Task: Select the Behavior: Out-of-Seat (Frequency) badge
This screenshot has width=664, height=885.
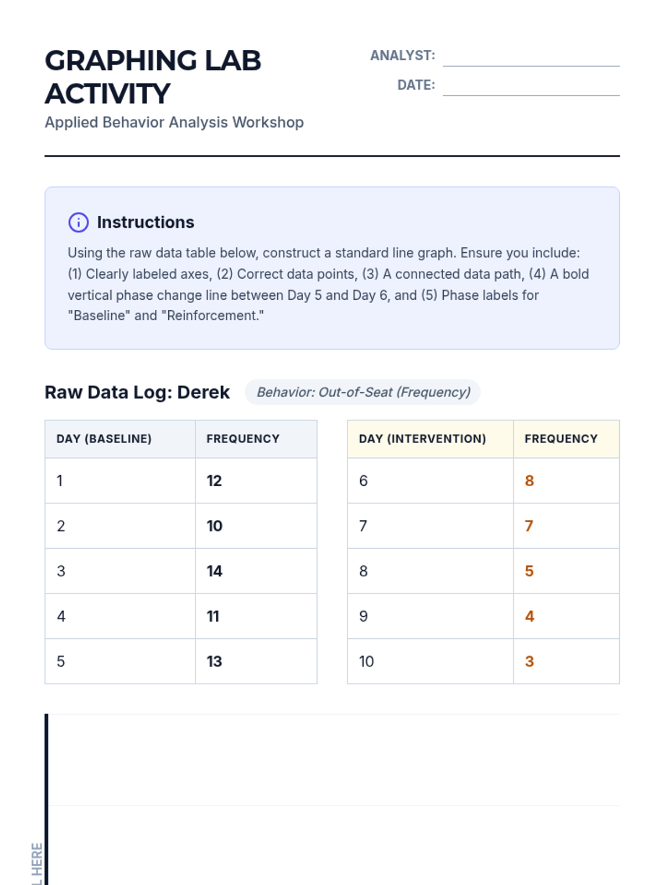Action: click(363, 392)
